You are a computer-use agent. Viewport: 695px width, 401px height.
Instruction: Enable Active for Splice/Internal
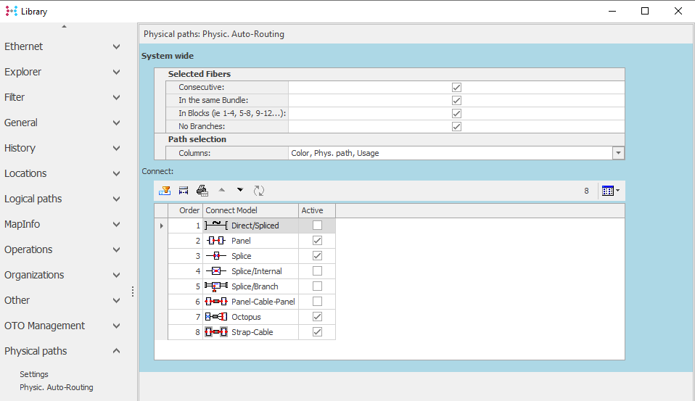(x=317, y=270)
